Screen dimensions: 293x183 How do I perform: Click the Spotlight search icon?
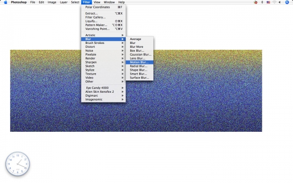(287, 2)
